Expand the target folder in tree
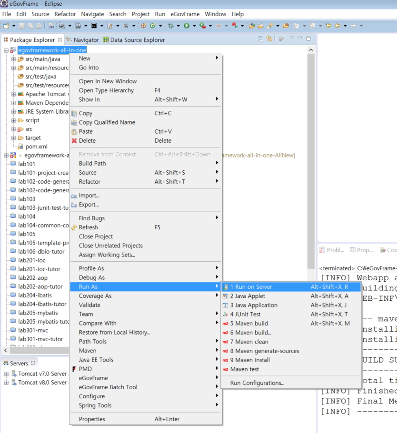397x433 pixels. [14, 138]
